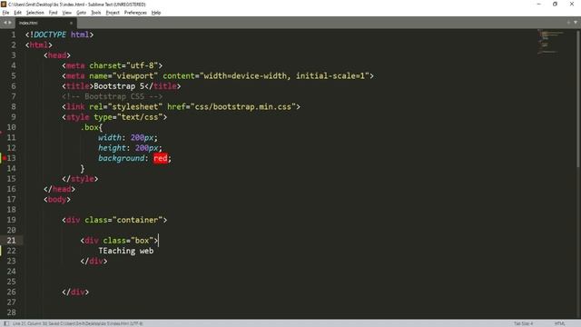
Task: Click the "box" class value in the div on line 21
Action: pyautogui.click(x=142, y=241)
